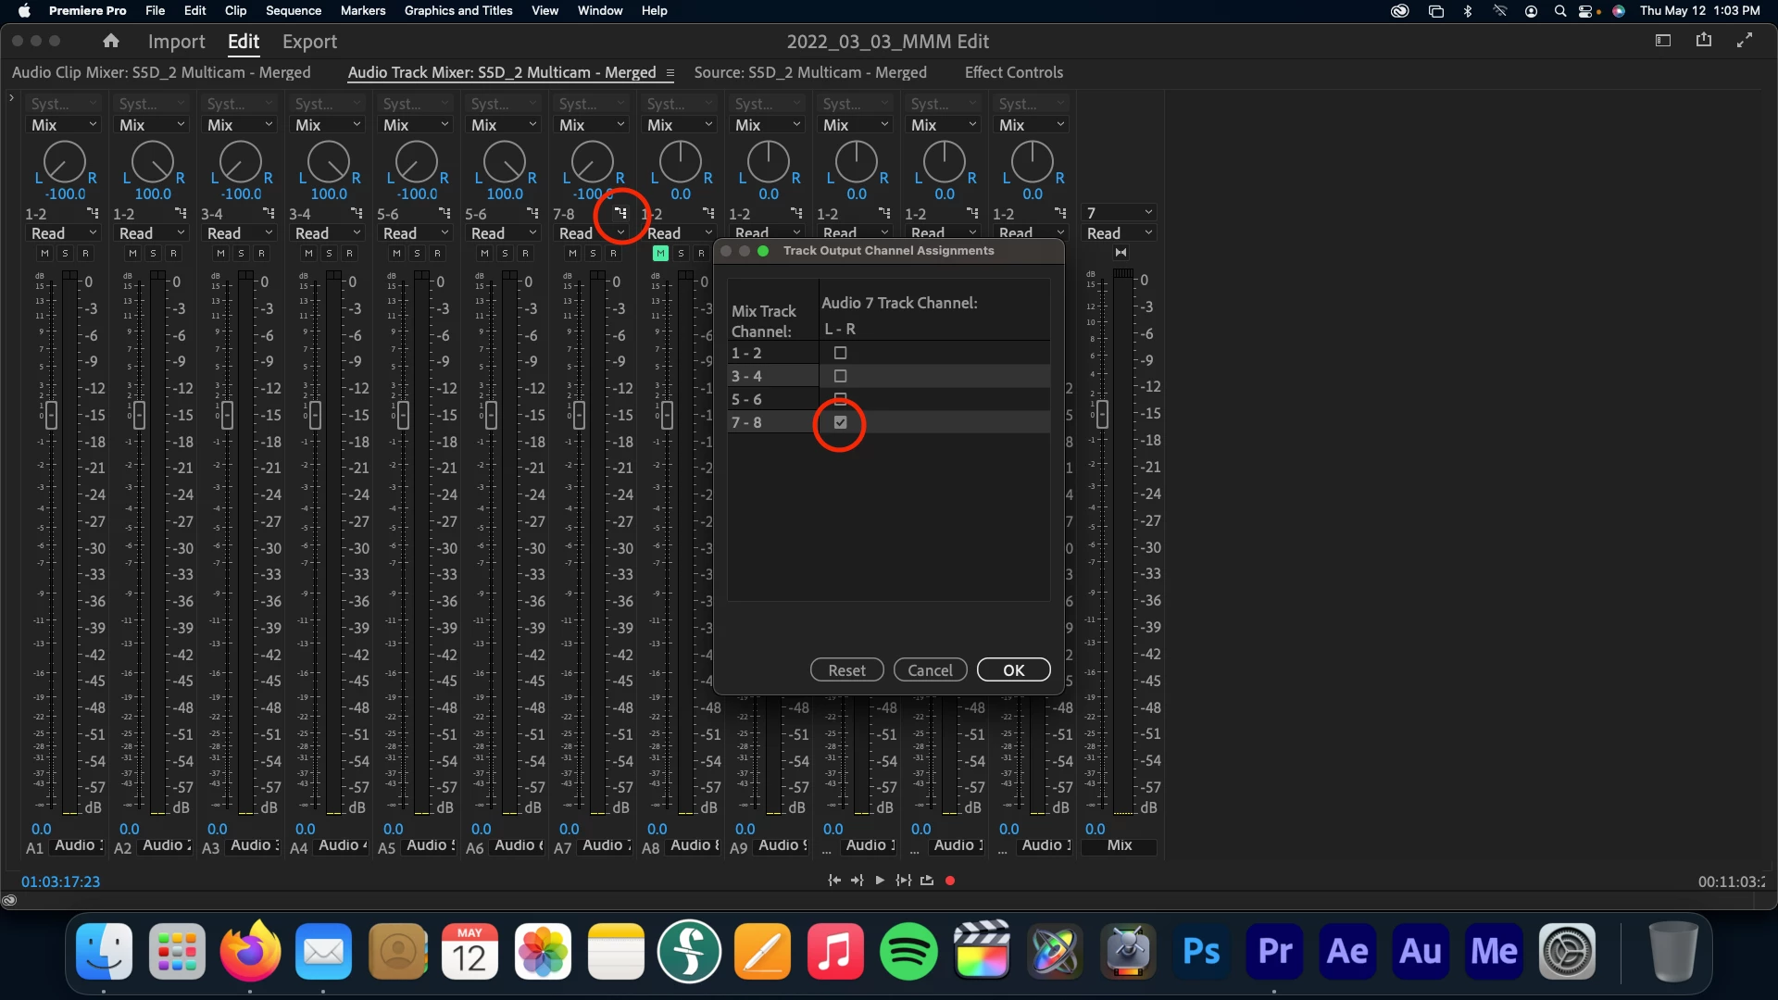Check the 1 - 2 mix channel checkbox
Viewport: 1778px width, 1000px height.
pyautogui.click(x=840, y=353)
